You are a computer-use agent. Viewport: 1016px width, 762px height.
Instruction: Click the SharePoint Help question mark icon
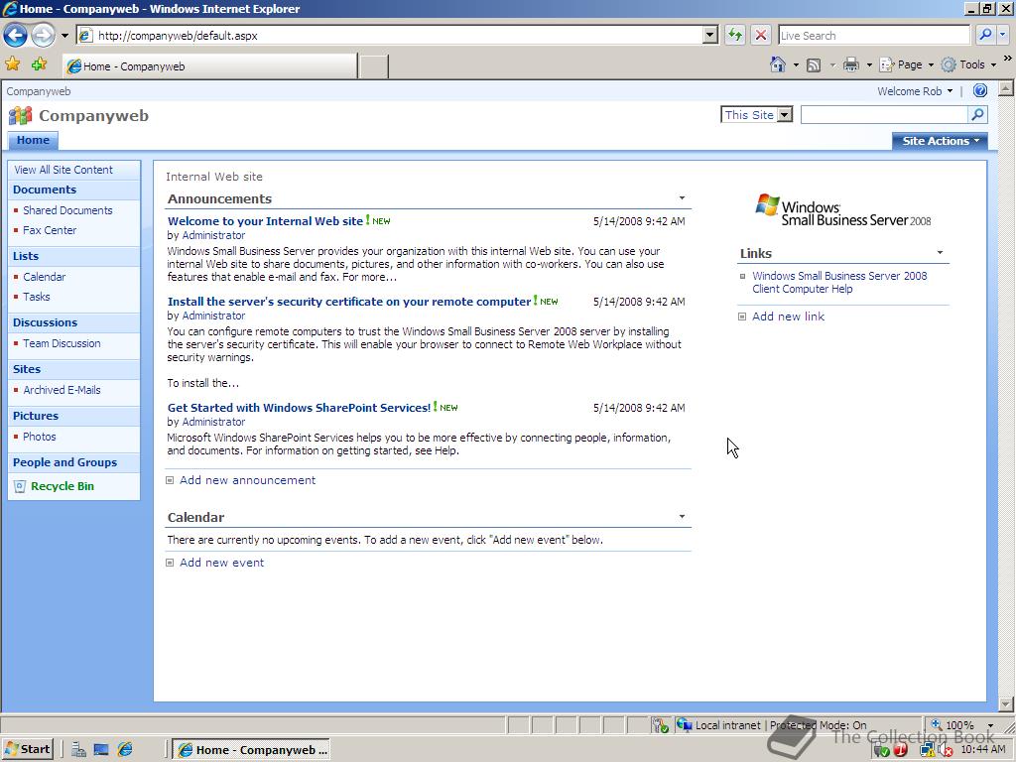point(979,90)
